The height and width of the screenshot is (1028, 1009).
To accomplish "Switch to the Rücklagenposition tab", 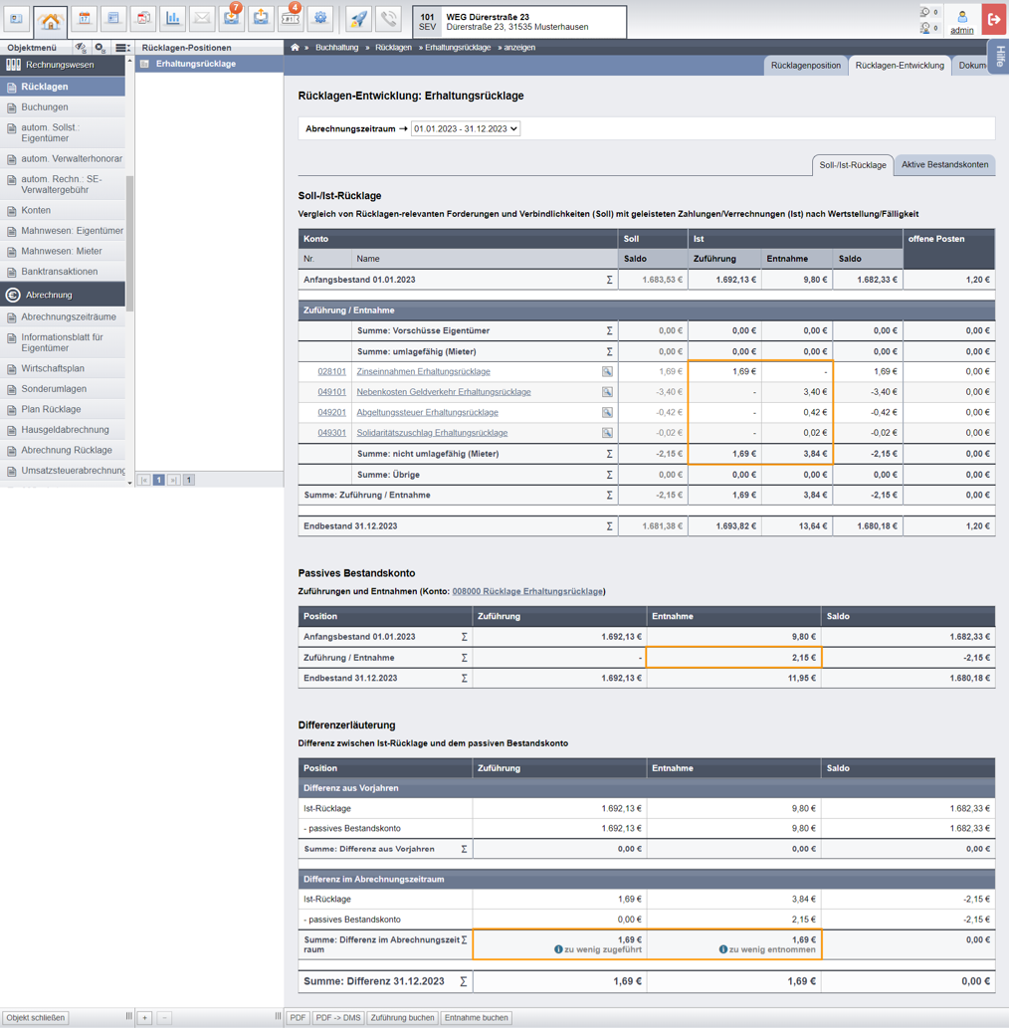I will pos(806,66).
